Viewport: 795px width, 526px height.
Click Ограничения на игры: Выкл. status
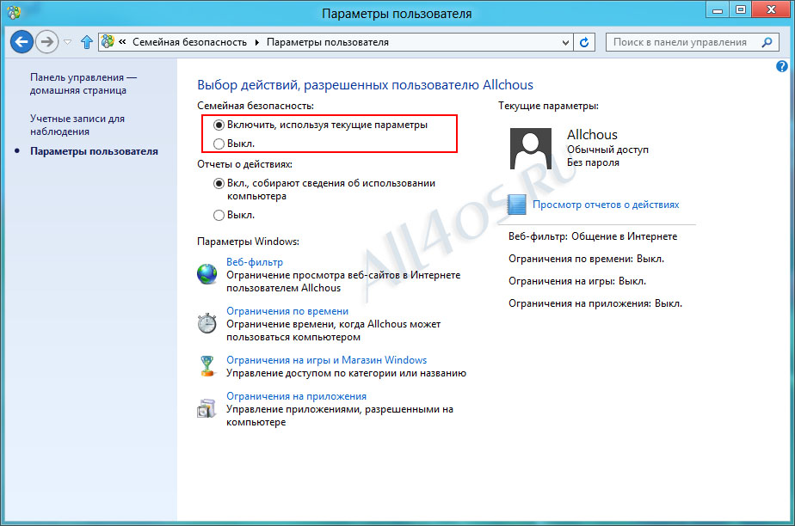[x=577, y=281]
